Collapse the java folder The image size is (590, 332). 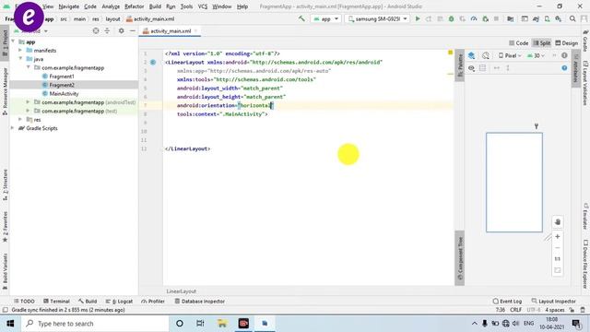click(20, 59)
